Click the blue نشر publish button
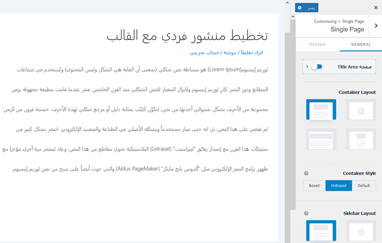Viewport: 382px width, 243px height. coord(311,8)
